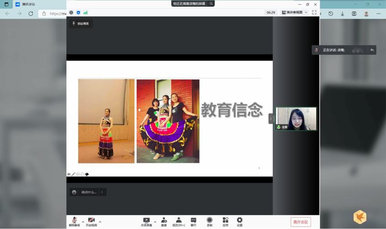This screenshot has height=229, width=386.
Task: Open the Apps (应用) icon
Action: click(225, 222)
